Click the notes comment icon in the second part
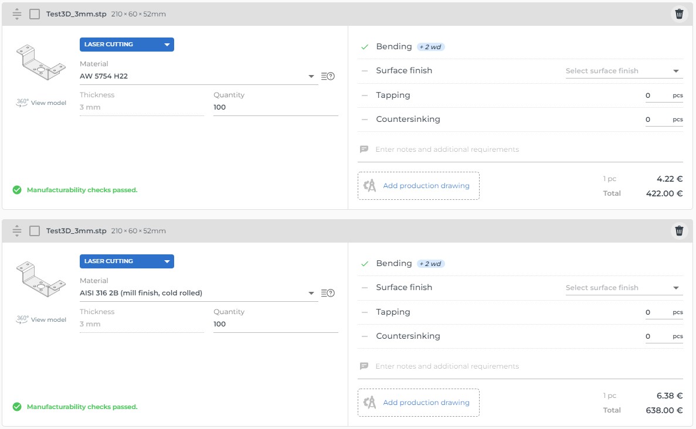The height and width of the screenshot is (429, 696). tap(364, 366)
